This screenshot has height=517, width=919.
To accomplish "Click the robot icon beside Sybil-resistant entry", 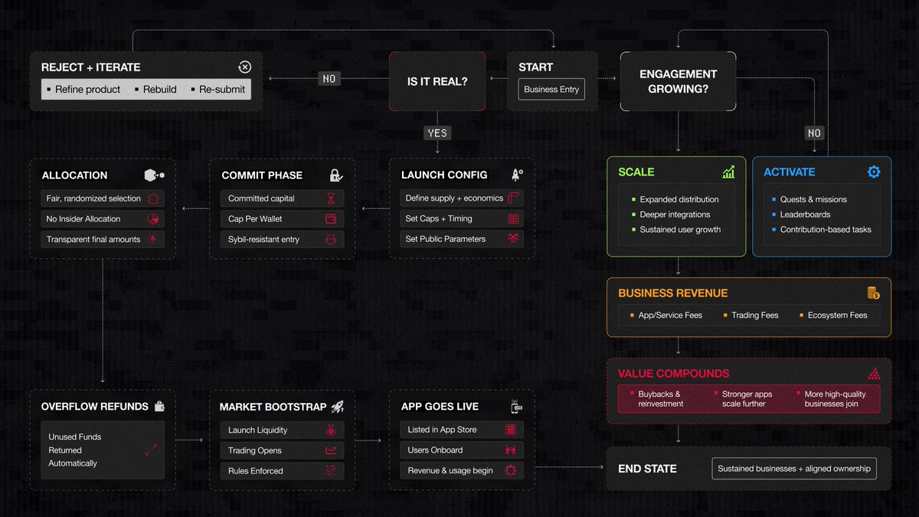I will (332, 240).
